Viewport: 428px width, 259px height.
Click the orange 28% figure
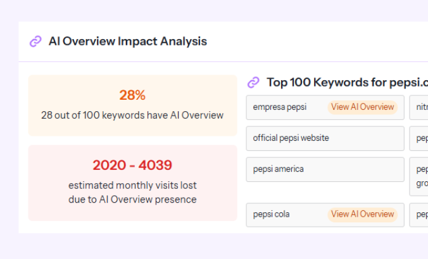coord(132,95)
